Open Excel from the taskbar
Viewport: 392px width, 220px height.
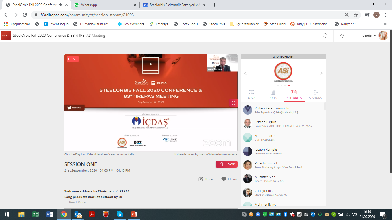(36, 214)
